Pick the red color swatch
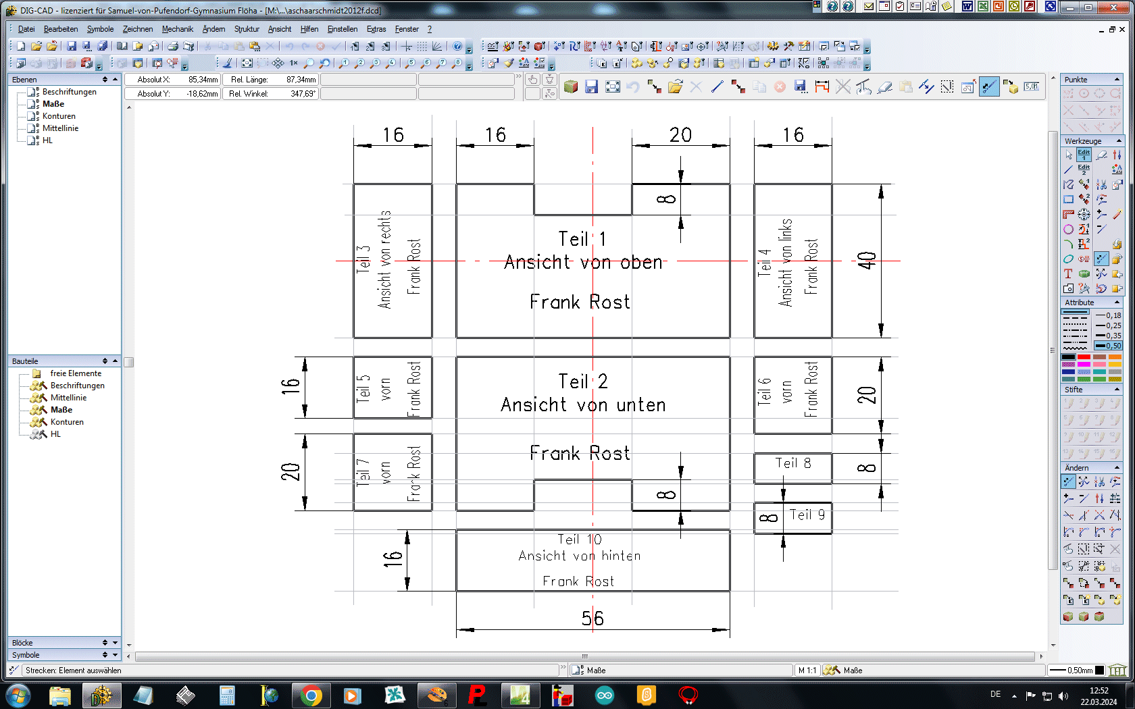 pyautogui.click(x=1084, y=357)
